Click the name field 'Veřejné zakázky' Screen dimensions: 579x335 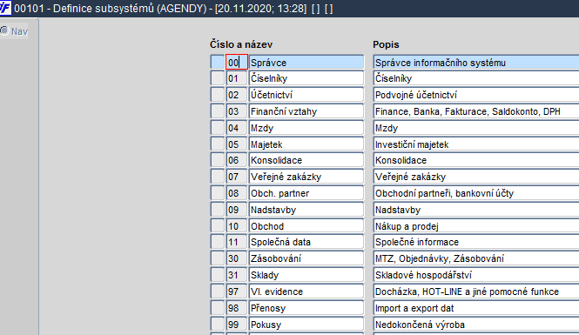[x=306, y=177]
